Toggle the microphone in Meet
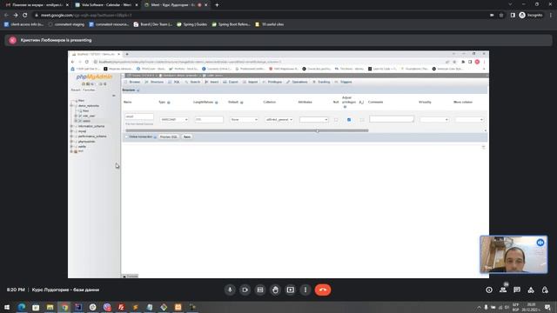 (x=230, y=290)
